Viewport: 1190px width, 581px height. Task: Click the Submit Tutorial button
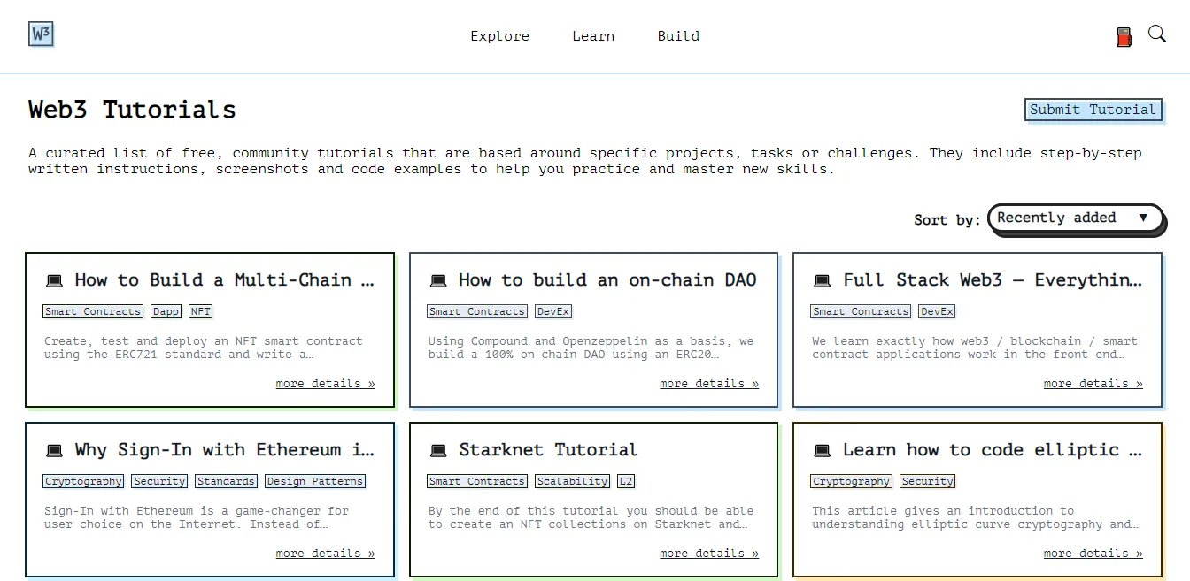coord(1092,110)
